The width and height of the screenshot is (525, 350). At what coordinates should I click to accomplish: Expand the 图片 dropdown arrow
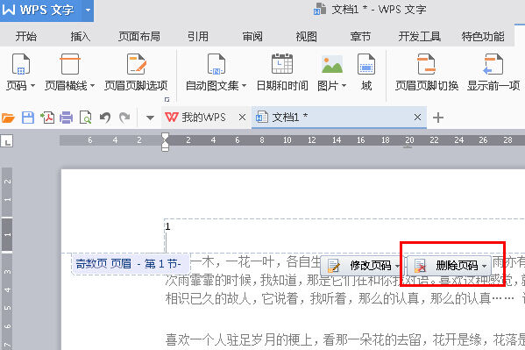point(344,86)
